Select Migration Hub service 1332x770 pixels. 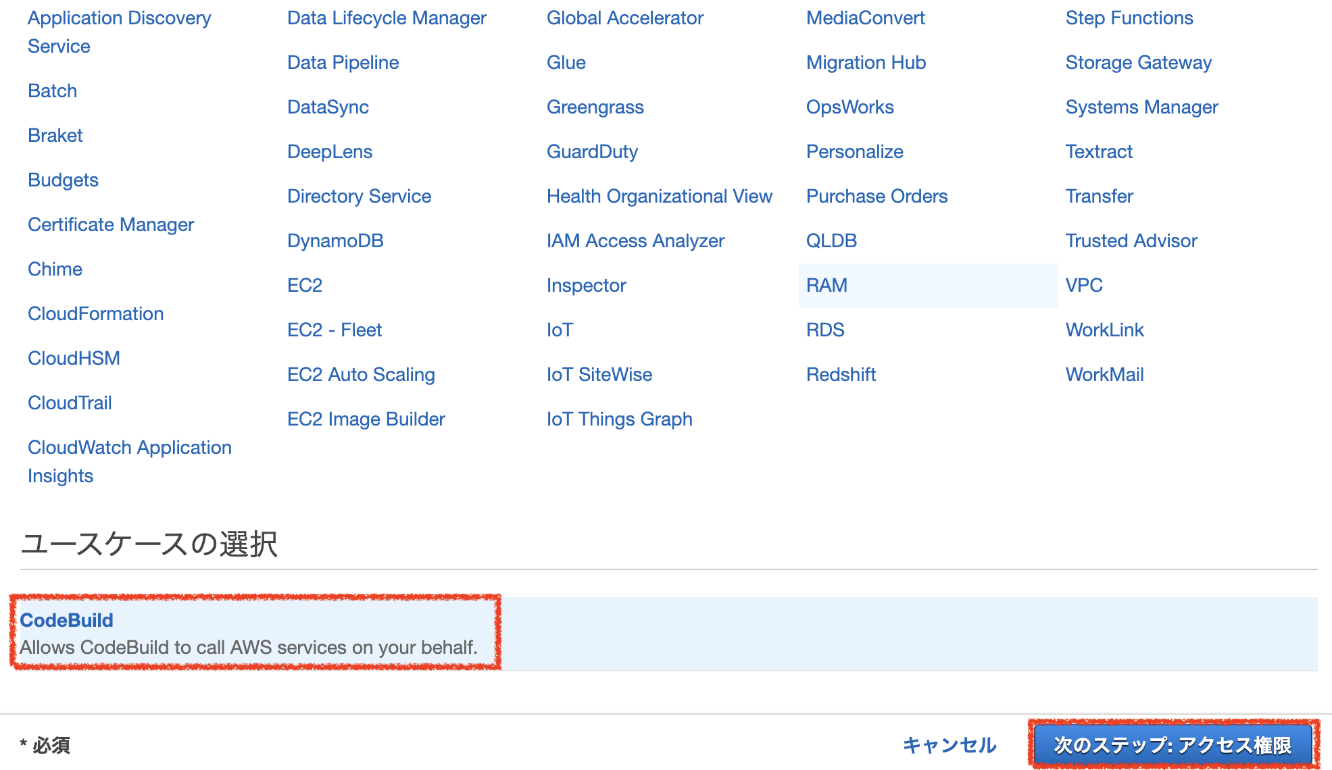click(x=866, y=62)
